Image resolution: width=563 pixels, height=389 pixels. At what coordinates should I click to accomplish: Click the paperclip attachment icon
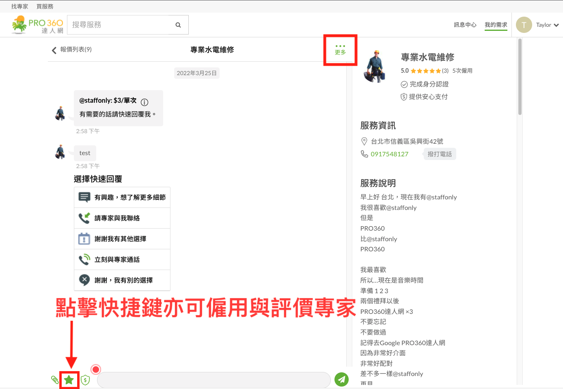point(55,380)
